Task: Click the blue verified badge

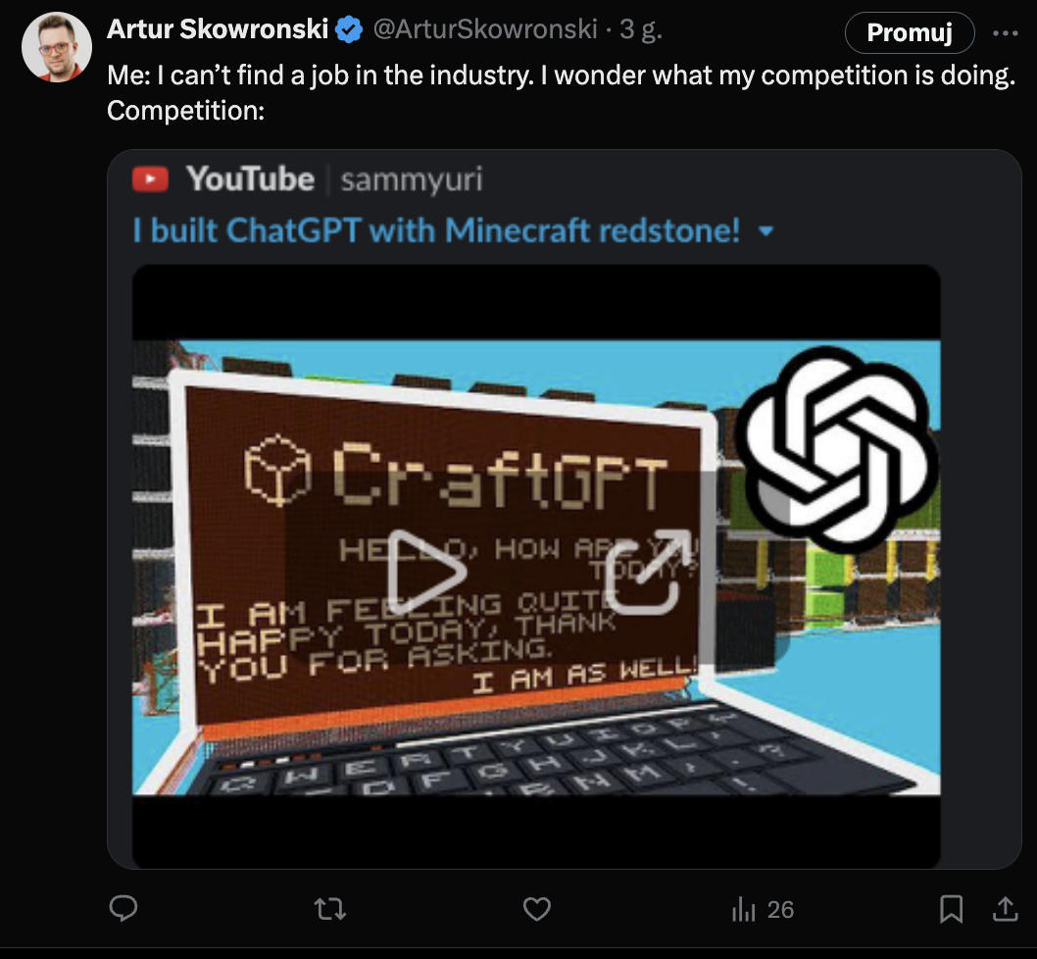Action: 349,30
